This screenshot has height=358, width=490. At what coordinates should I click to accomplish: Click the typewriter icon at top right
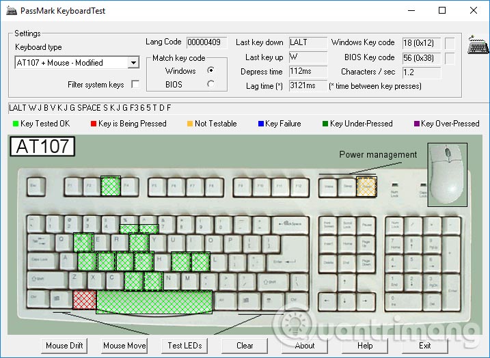478,45
